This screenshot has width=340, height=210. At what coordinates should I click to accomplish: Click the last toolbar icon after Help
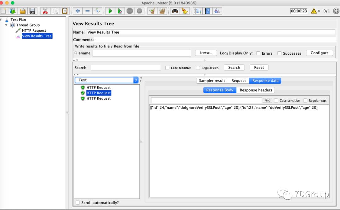pos(217,11)
